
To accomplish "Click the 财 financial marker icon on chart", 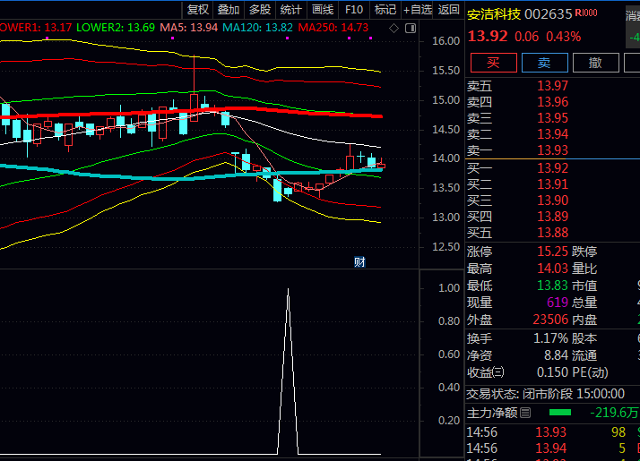I will [359, 261].
